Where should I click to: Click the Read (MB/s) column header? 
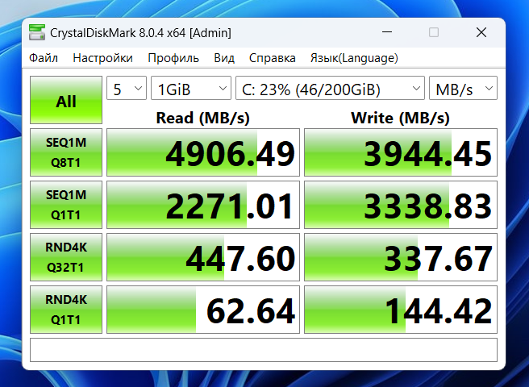point(202,118)
